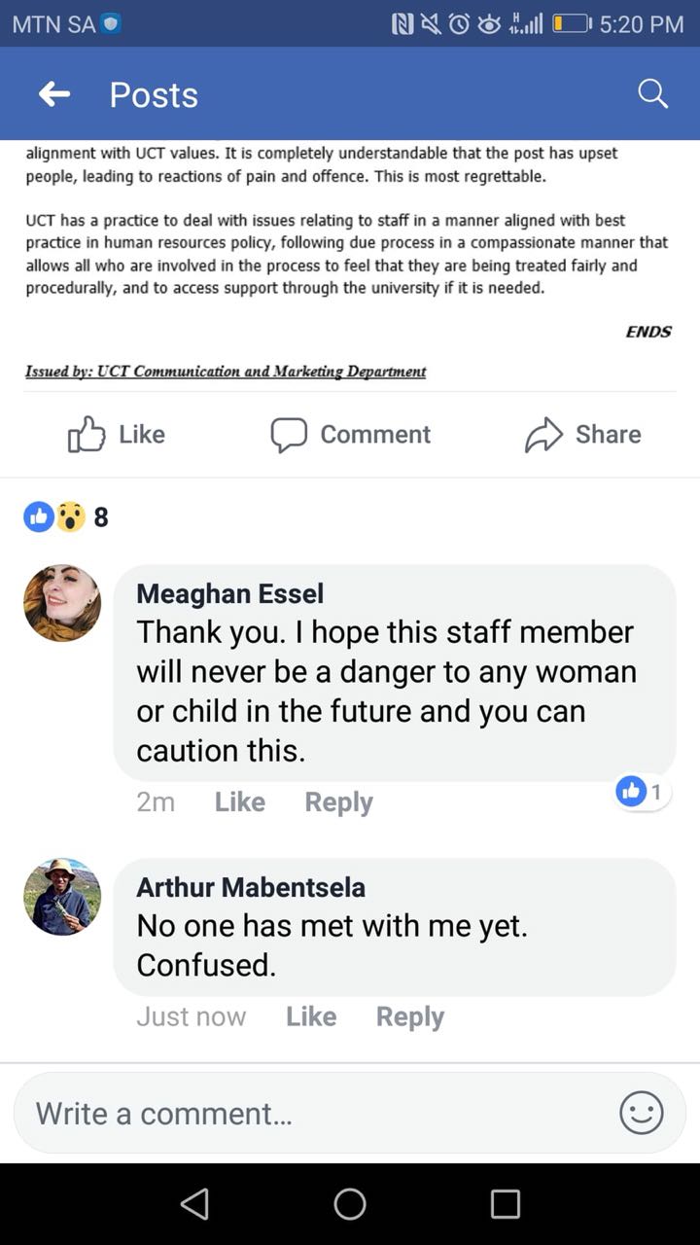Open recent apps with square button
This screenshot has width=700, height=1245.
(x=505, y=1204)
